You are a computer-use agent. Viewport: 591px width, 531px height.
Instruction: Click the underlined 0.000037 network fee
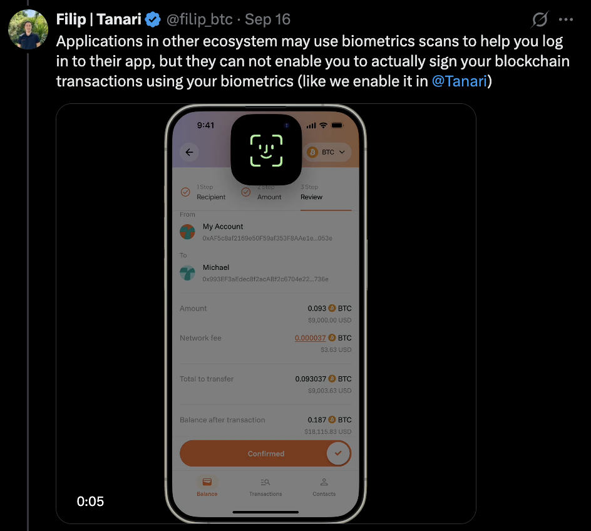pos(310,338)
